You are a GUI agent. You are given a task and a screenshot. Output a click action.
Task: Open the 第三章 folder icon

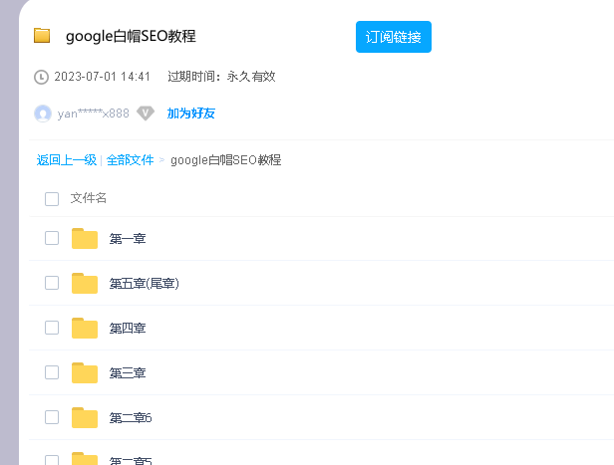[85, 373]
